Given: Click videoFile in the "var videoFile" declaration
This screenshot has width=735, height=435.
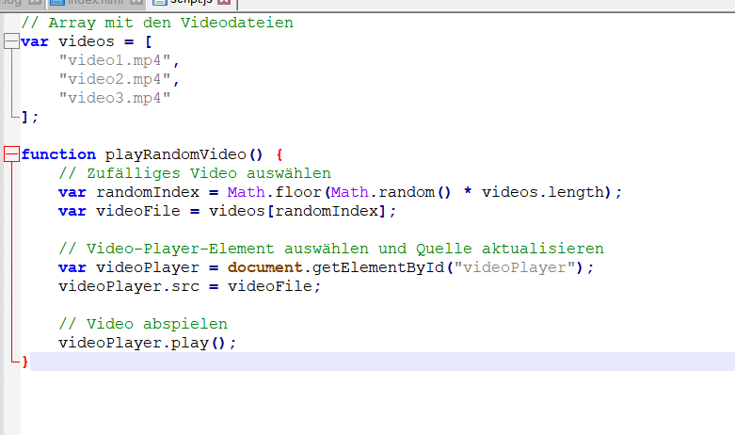Looking at the screenshot, I should (138, 211).
